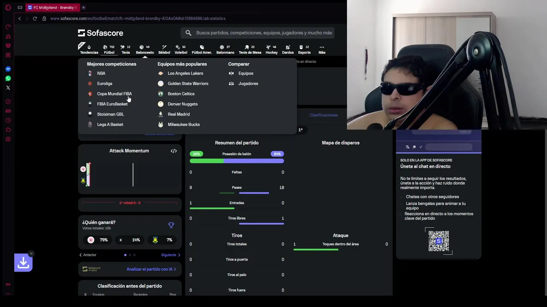
Task: Open sidebar settings gear
Action: pos(8,139)
